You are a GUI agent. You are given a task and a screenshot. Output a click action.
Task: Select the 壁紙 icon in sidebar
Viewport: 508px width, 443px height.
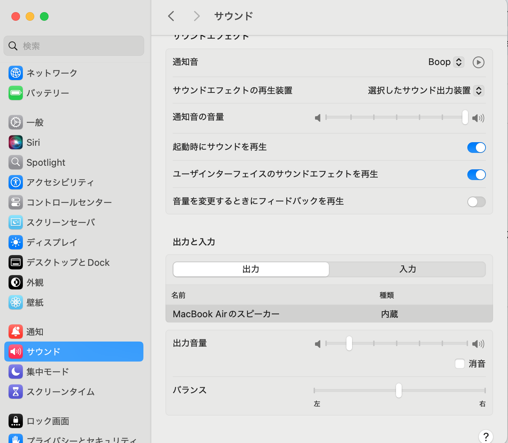pos(16,302)
